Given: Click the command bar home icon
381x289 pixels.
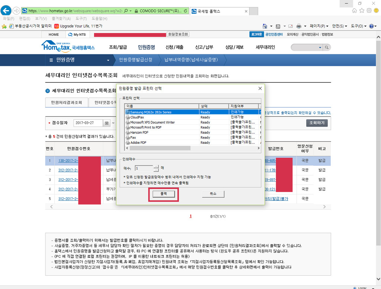Looking at the screenshot, I should (x=265, y=26).
